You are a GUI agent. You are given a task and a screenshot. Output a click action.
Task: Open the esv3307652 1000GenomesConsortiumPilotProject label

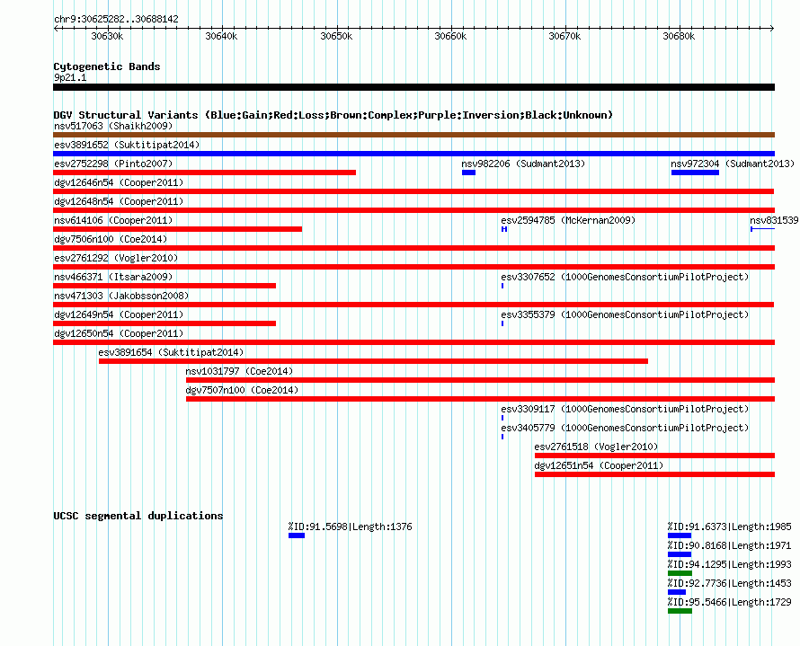coord(625,277)
